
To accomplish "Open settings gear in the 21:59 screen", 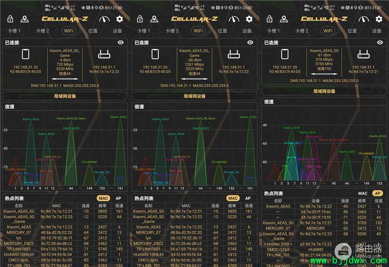I will 119,19.
